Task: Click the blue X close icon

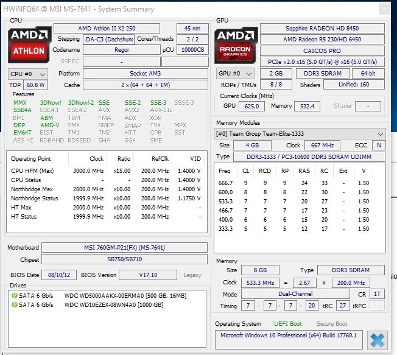Action: [x=378, y=340]
